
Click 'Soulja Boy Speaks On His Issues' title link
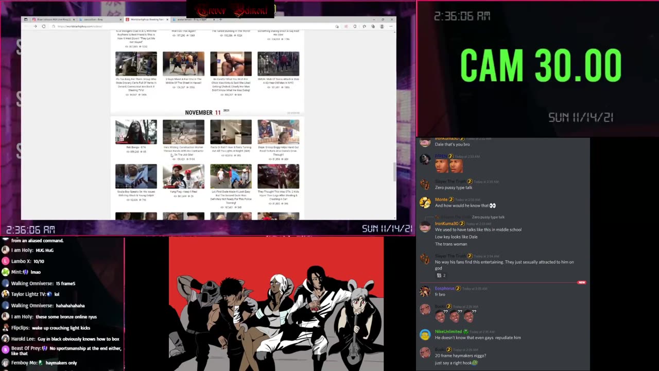click(136, 193)
